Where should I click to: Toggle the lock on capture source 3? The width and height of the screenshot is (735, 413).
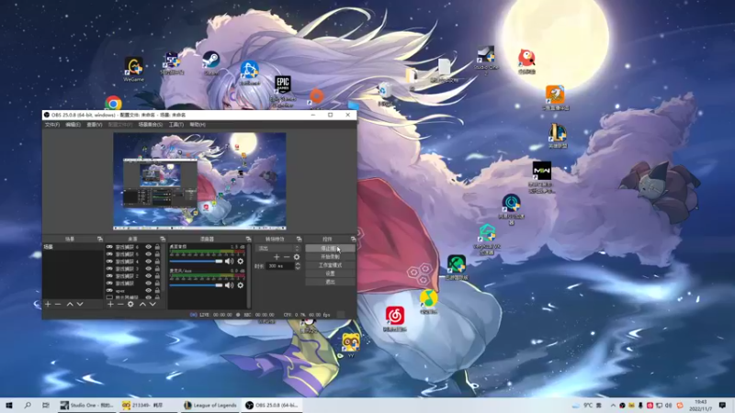coord(157,269)
